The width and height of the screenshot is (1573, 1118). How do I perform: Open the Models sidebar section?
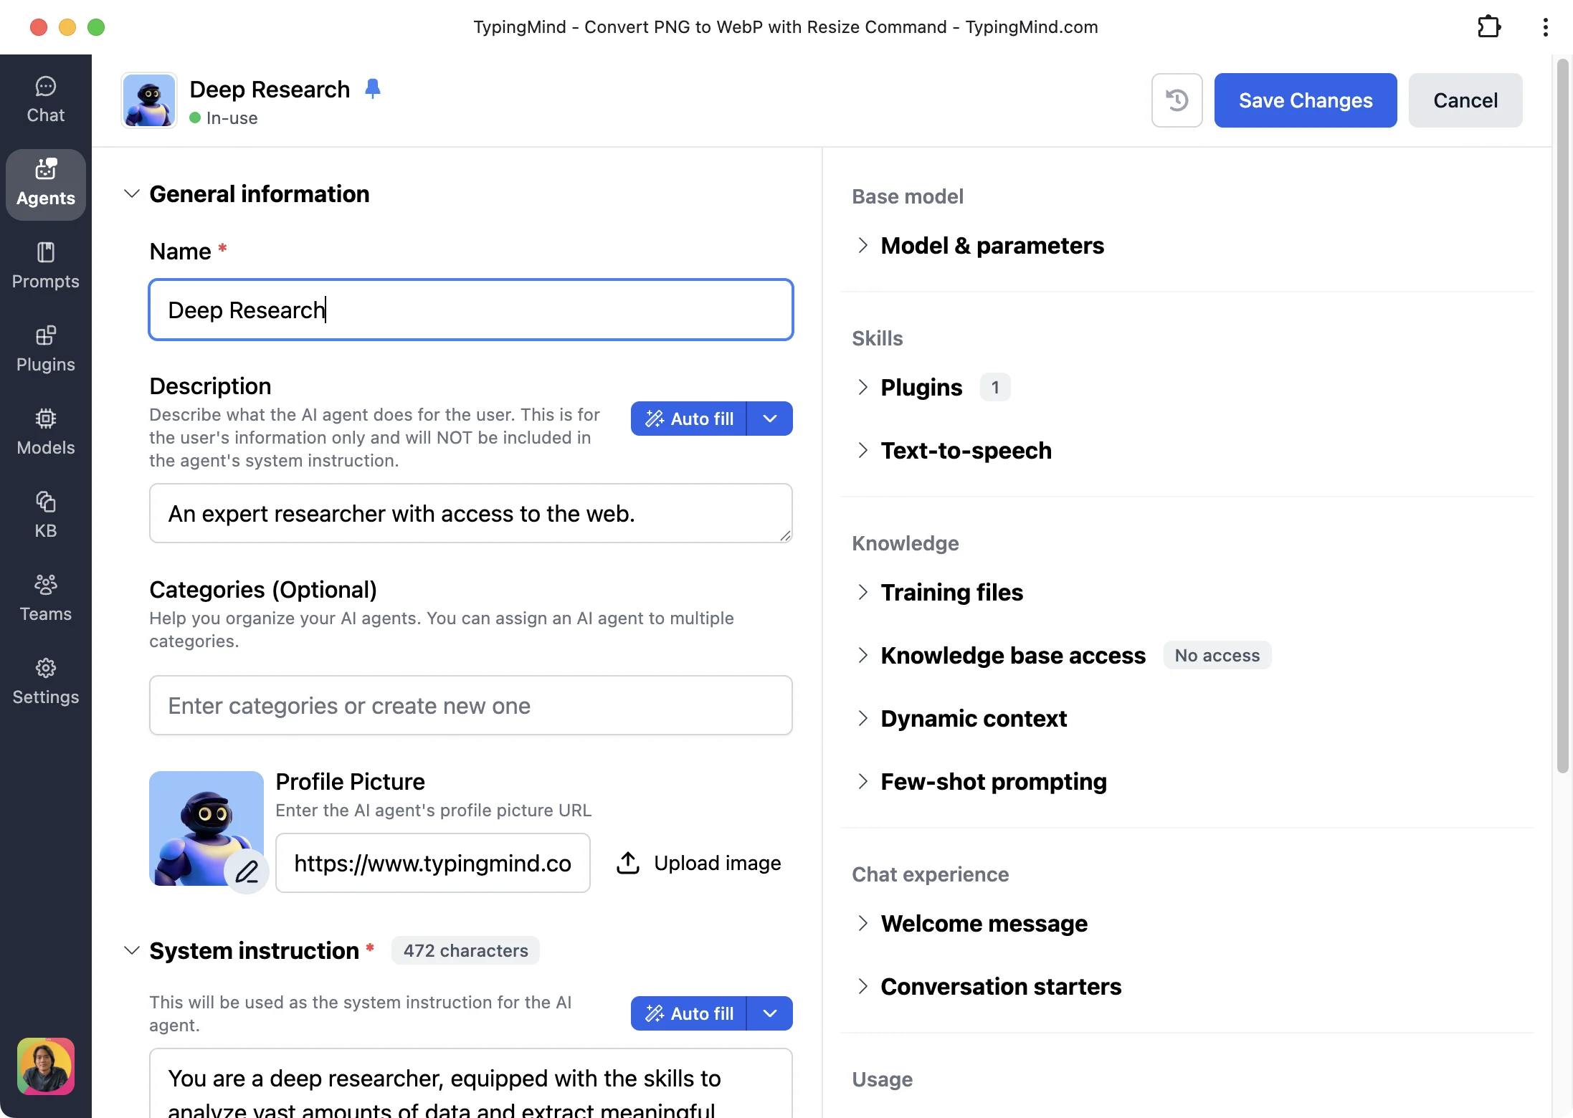(x=45, y=432)
